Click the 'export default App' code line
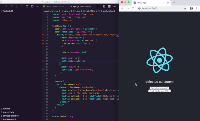 pos(63,116)
